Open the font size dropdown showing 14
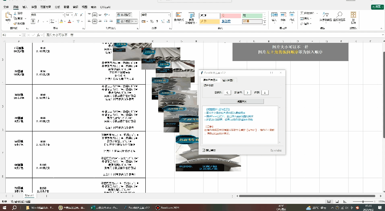This screenshot has width=385, height=211. (72, 15)
